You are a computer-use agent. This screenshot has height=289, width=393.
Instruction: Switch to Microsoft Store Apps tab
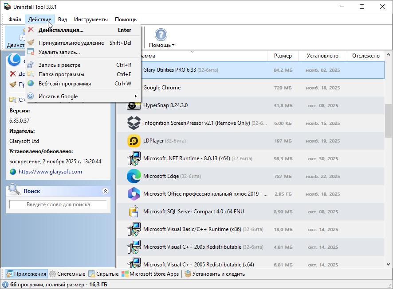point(150,274)
